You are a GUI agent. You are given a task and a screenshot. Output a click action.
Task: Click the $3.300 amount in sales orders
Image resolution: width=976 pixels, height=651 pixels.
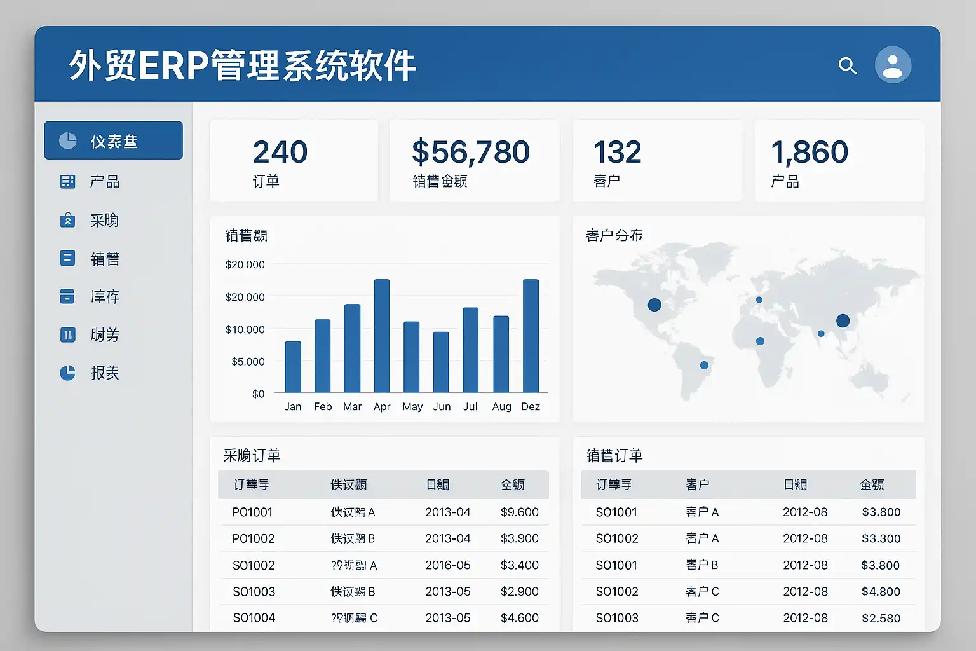coord(881,538)
